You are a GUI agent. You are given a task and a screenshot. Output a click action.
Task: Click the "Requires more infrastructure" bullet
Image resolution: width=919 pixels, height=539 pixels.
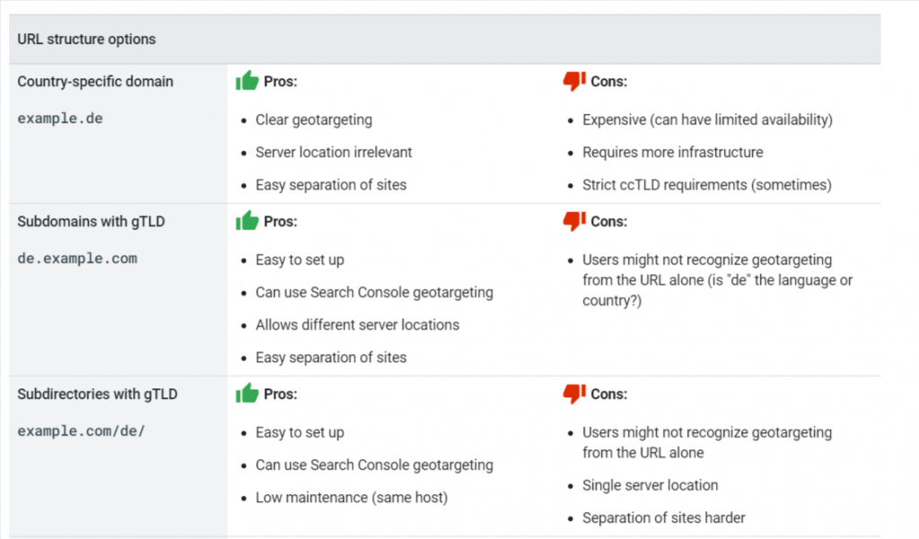coord(672,152)
